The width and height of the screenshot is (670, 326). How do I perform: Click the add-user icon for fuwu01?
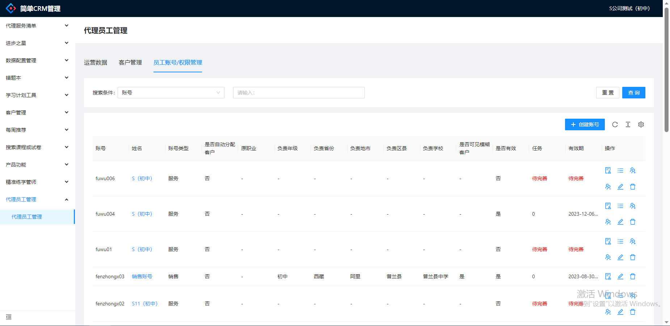pos(633,241)
